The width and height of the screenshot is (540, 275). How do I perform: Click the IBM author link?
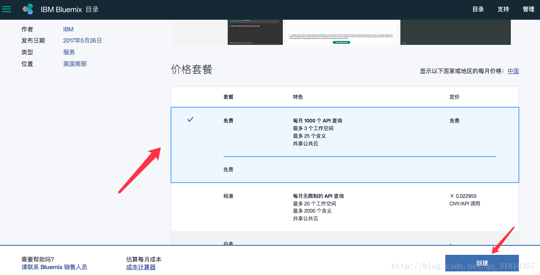click(68, 29)
